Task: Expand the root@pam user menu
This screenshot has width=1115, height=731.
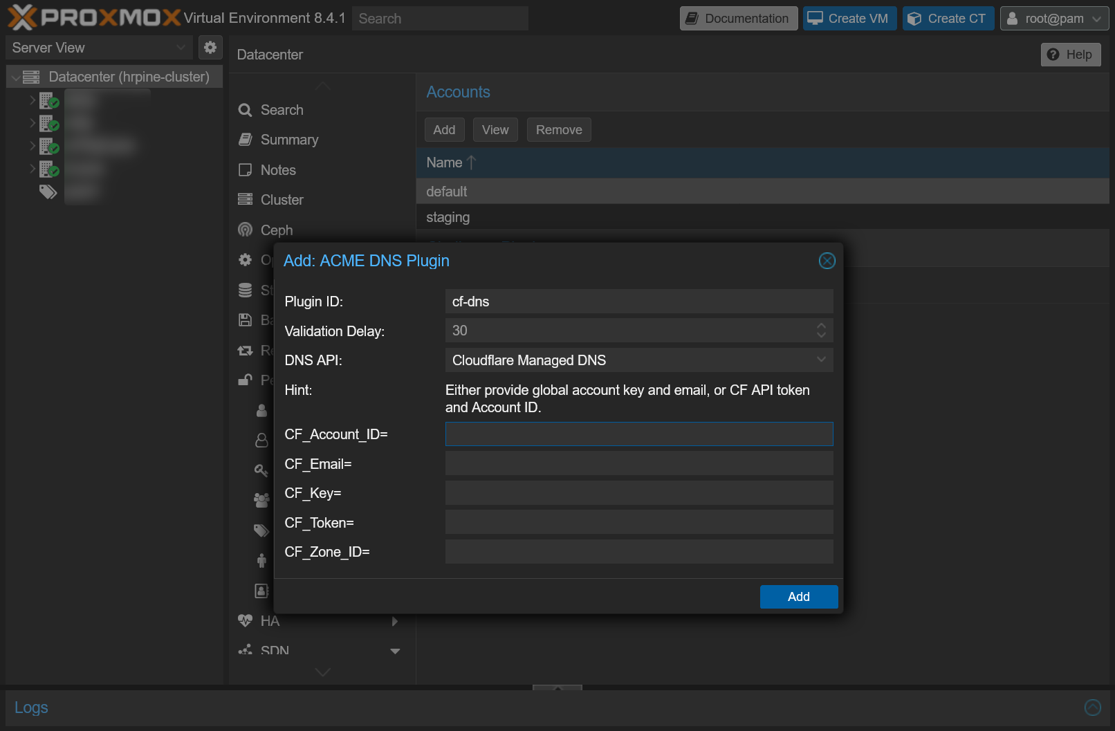Action: click(x=1097, y=18)
